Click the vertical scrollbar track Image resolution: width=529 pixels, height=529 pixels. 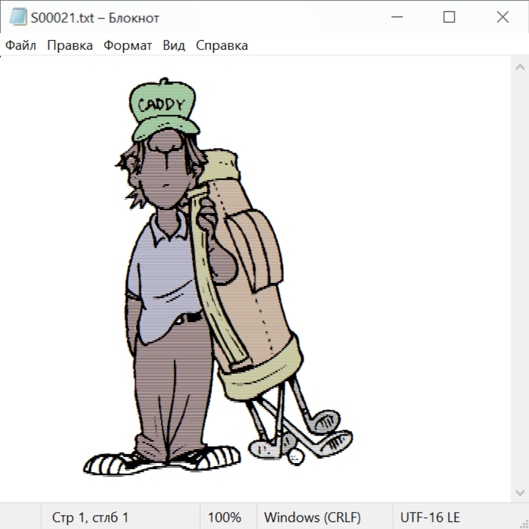520,279
